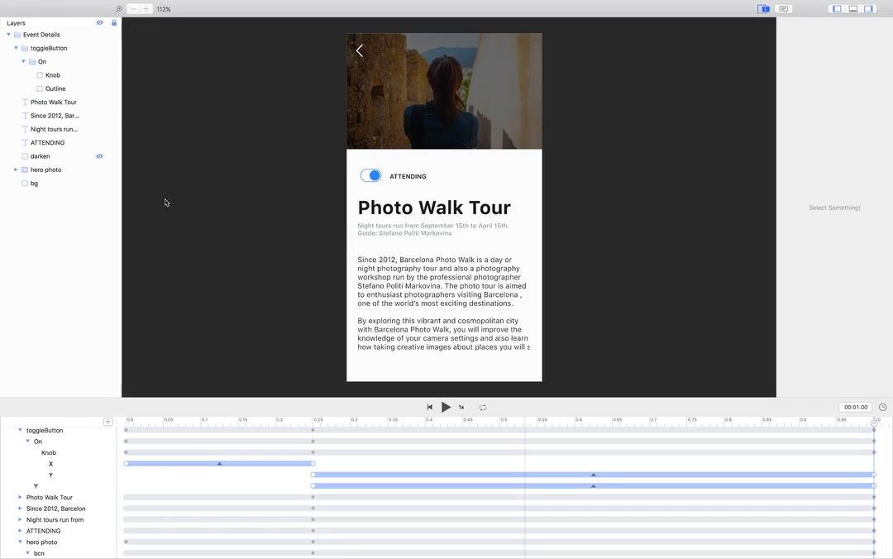This screenshot has height=559, width=893.
Task: Click the zoom-to-fit magnifier icon
Action: click(x=119, y=9)
